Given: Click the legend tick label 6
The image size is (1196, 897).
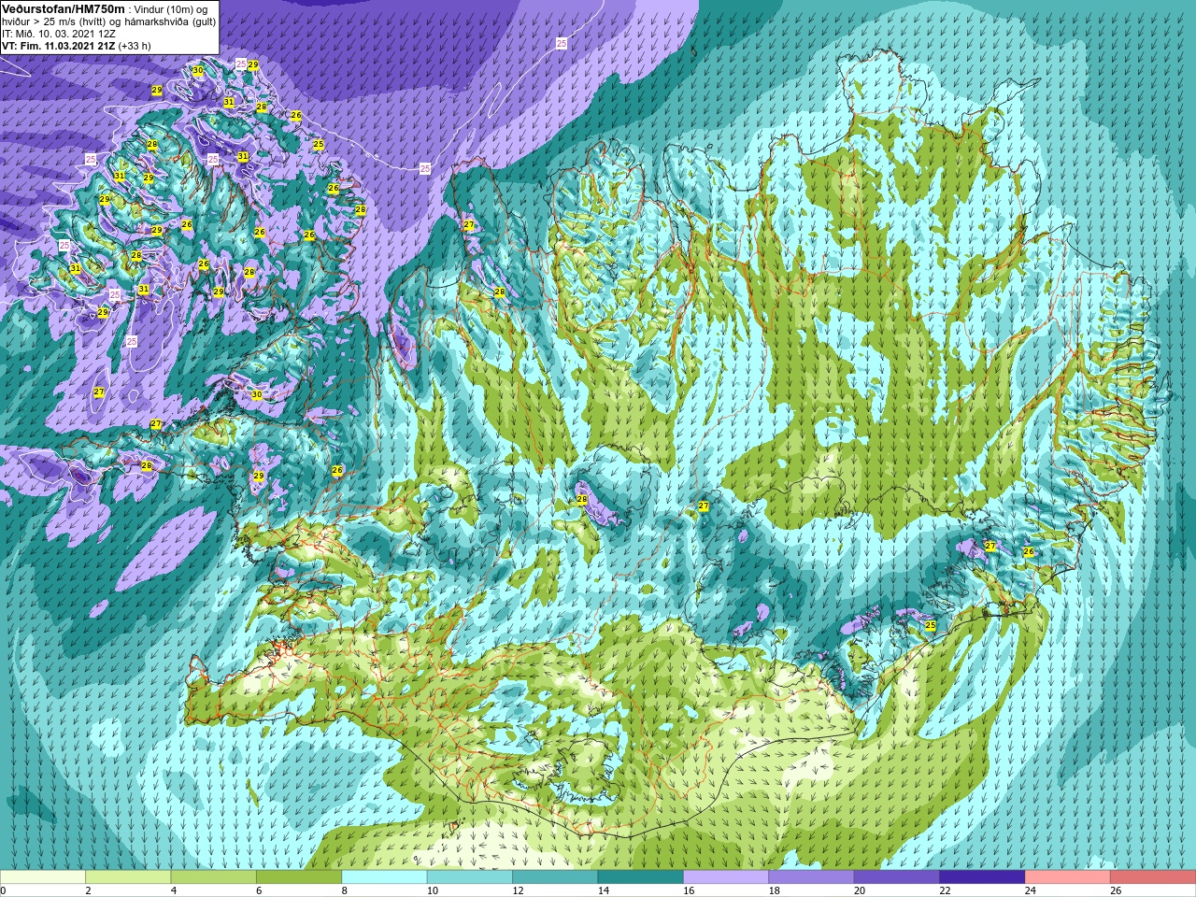Looking at the screenshot, I should 260,891.
